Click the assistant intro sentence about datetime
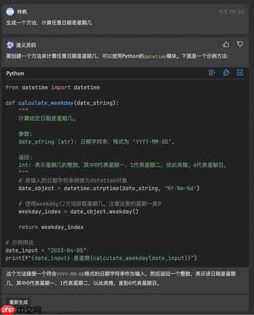This screenshot has width=254, height=315. 117,56
